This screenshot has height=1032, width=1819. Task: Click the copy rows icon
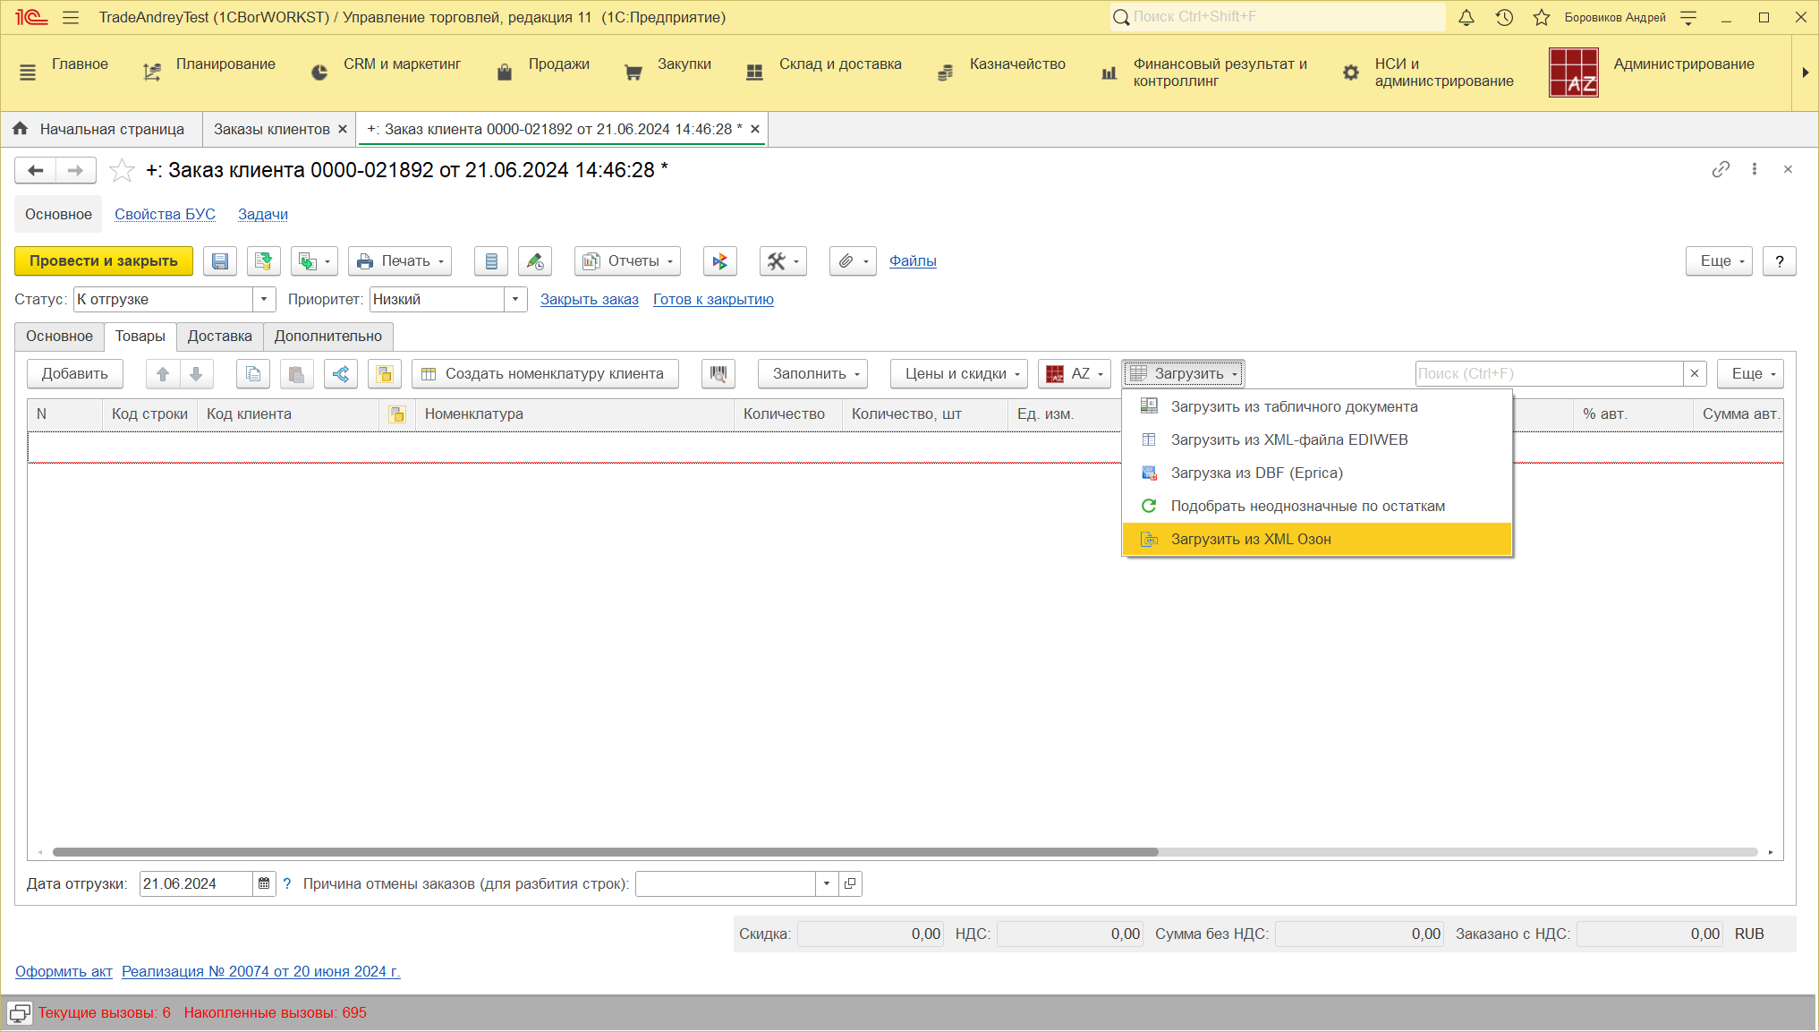253,374
